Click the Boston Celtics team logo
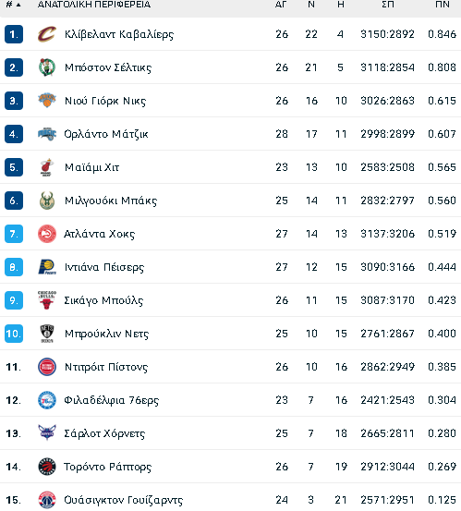Screen dimensions: 461x511 point(47,67)
